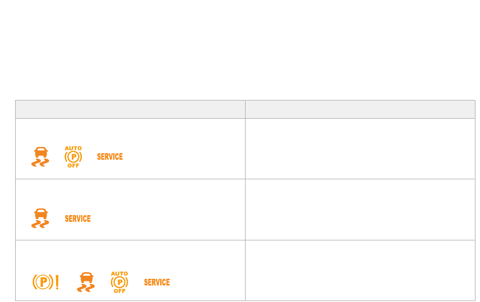Image resolution: width=480 pixels, height=302 pixels.
Task: Click the SERVICE indicator in the third row
Action: click(157, 282)
